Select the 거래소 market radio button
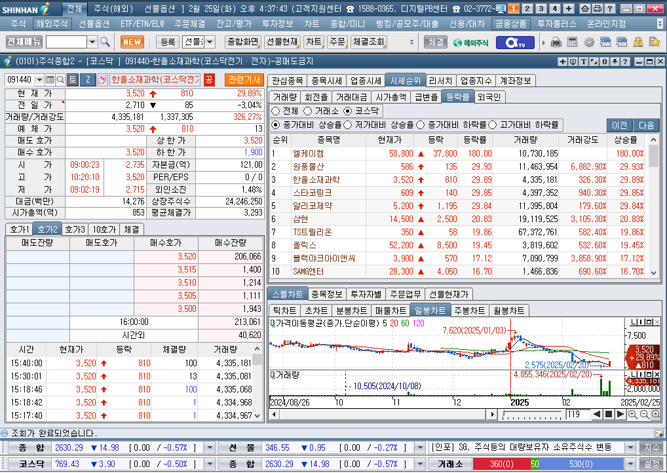Screen dimensions: 667x473 click(307, 111)
